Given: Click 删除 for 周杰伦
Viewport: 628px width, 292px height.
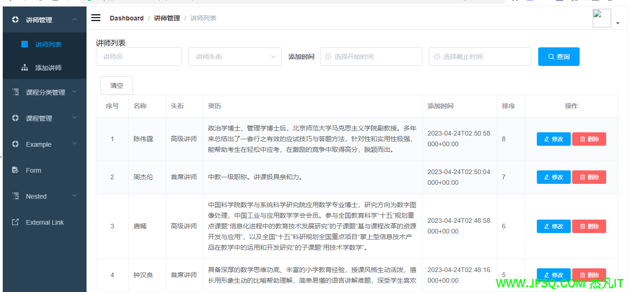Looking at the screenshot, I should click(x=589, y=177).
